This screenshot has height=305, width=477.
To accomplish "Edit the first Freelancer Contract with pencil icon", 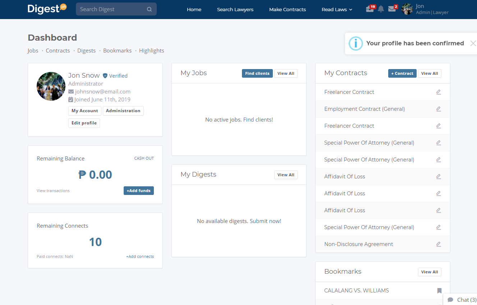I will click(x=438, y=92).
